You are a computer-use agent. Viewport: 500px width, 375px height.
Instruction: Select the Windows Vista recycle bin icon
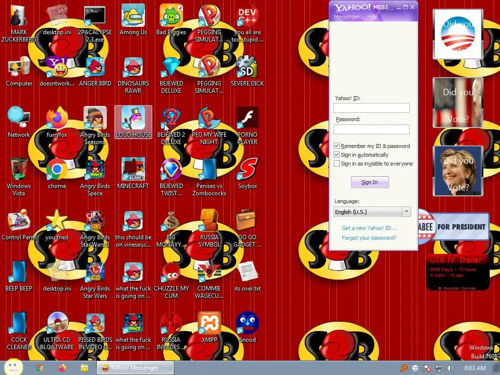tap(19, 177)
